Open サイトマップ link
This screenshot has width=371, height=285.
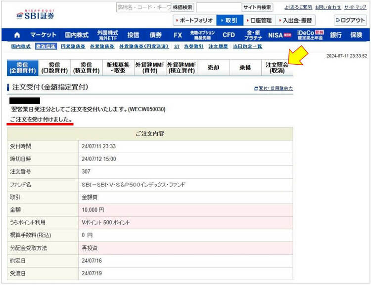tap(355, 7)
